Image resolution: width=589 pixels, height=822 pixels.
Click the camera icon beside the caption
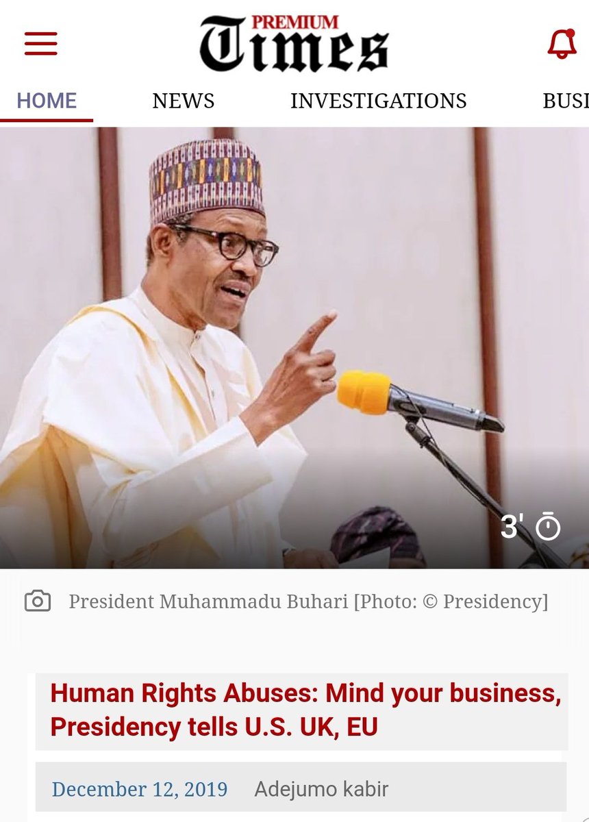pyautogui.click(x=38, y=601)
